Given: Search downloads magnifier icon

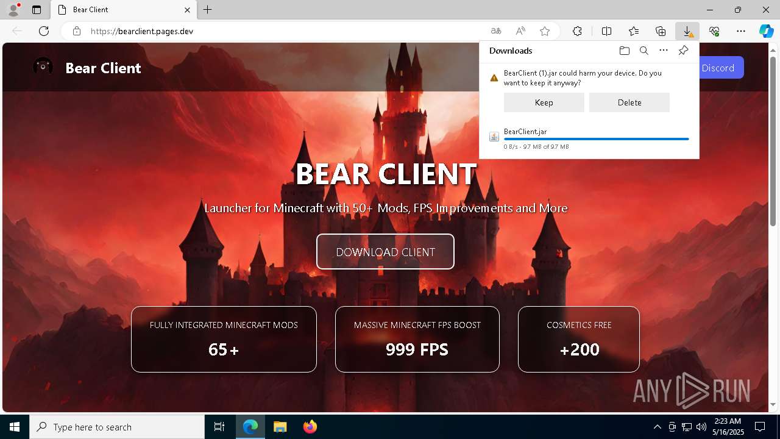Looking at the screenshot, I should pyautogui.click(x=644, y=51).
